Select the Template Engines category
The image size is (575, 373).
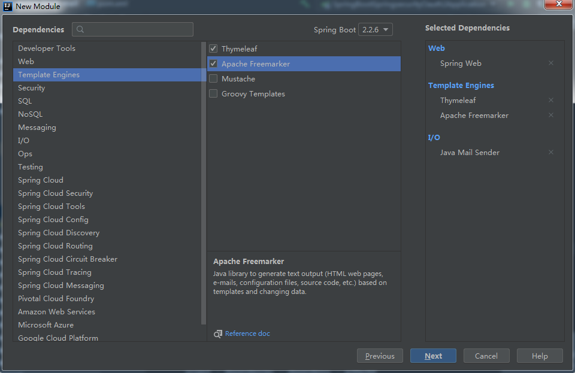pos(107,75)
